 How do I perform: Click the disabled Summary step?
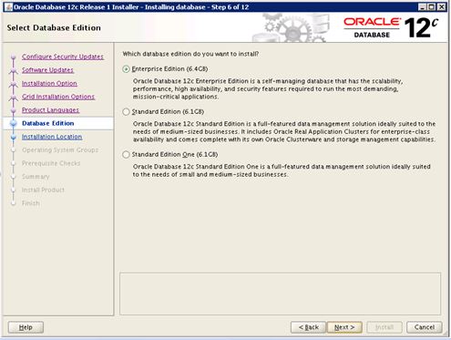point(36,177)
